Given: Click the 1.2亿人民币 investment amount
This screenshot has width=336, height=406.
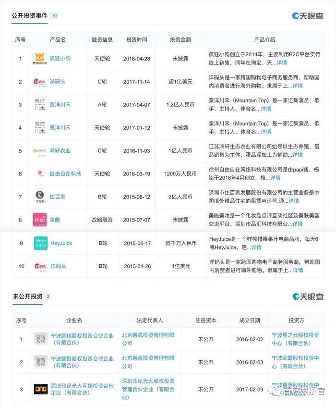Looking at the screenshot, I should point(180,105).
